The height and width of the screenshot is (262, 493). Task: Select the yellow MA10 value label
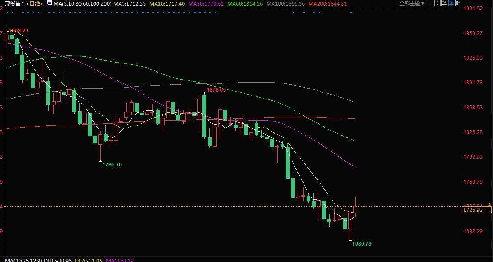coord(167,3)
